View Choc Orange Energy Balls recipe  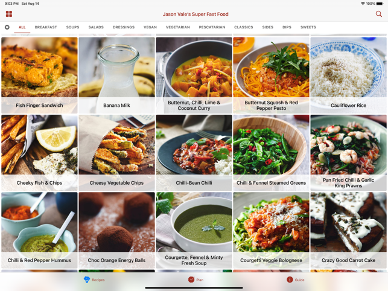click(x=117, y=230)
